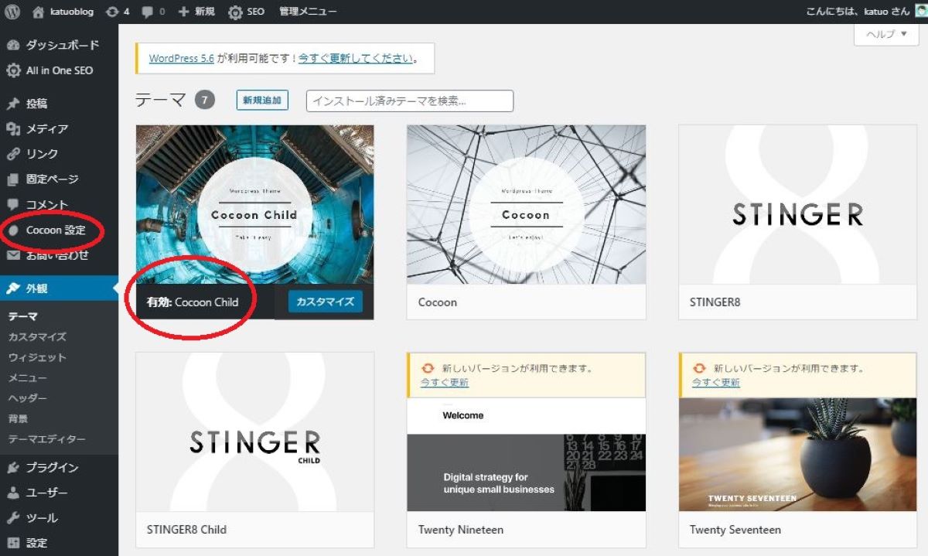Click the update icon on Twenty Nineteen notice
Screen dimensions: 928x556
pyautogui.click(x=428, y=369)
